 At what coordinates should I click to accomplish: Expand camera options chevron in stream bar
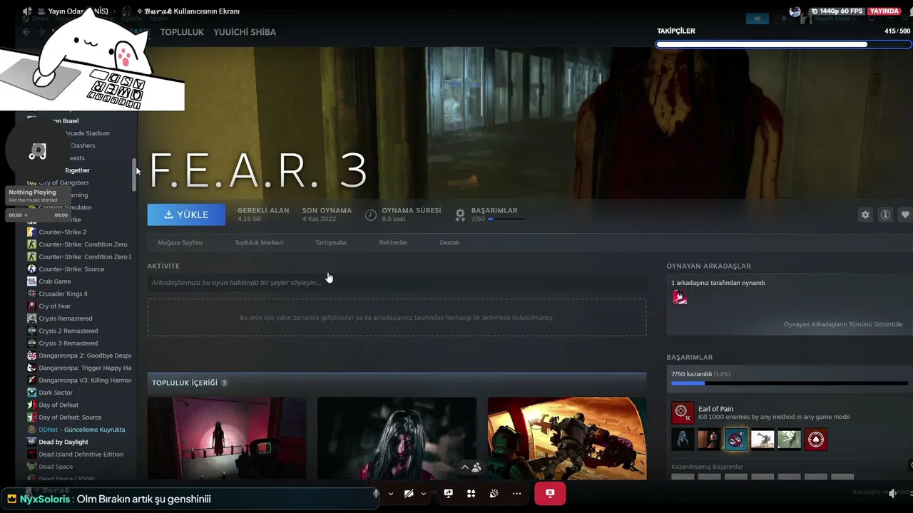pyautogui.click(x=423, y=493)
